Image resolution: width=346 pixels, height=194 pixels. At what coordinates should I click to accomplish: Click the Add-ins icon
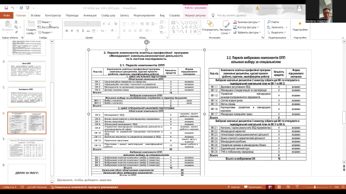tap(300, 24)
